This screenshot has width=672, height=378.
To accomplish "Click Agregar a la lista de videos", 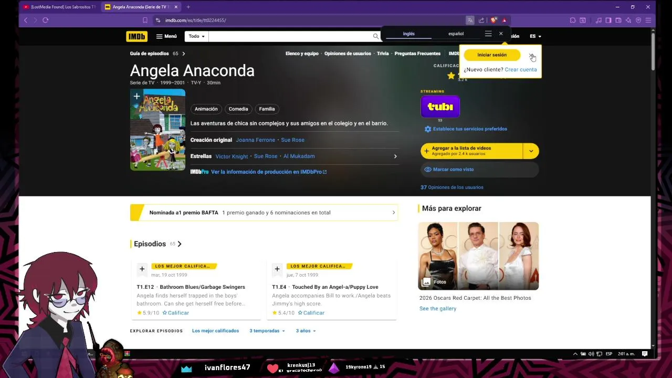I will pos(471,151).
